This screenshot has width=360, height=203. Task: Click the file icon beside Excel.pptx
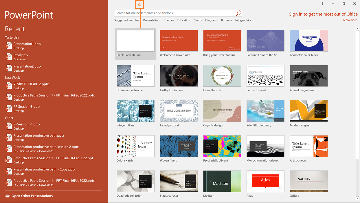click(9, 57)
